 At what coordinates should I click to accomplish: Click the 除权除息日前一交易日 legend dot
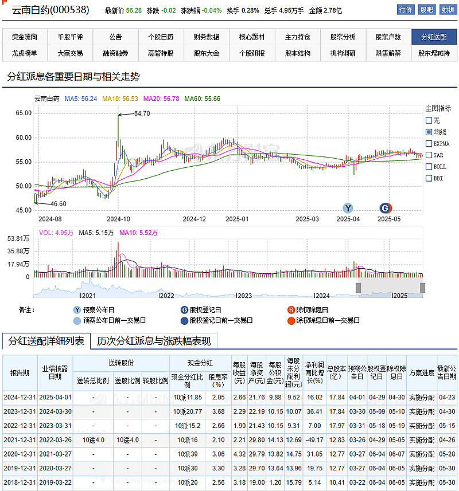291,320
